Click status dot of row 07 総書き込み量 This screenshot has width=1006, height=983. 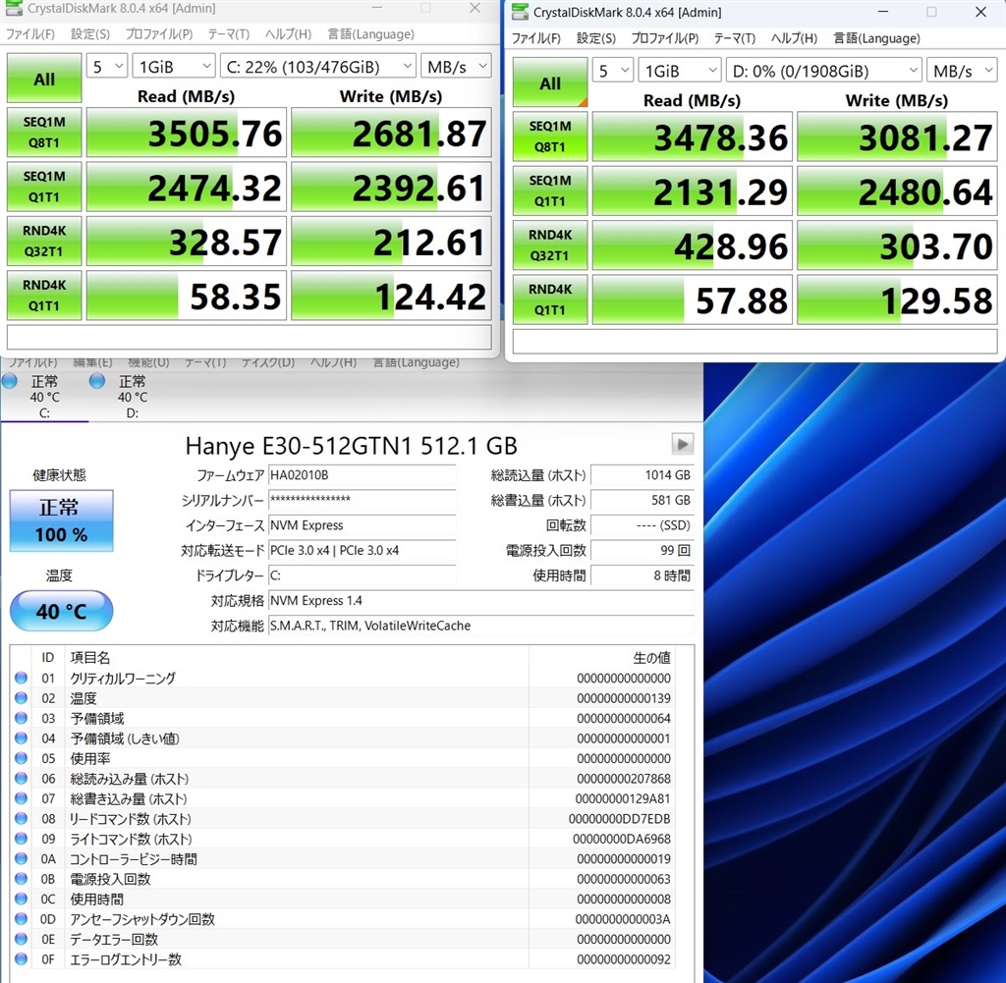(x=22, y=798)
